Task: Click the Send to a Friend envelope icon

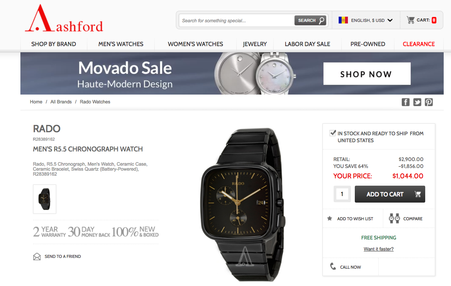Action: [x=37, y=256]
